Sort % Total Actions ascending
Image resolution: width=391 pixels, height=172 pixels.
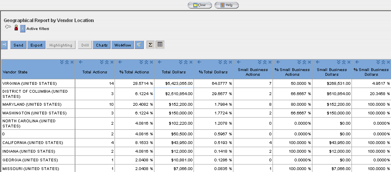coord(146,62)
